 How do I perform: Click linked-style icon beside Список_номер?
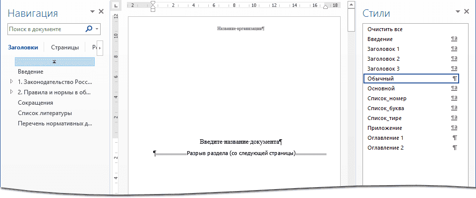click(x=454, y=98)
